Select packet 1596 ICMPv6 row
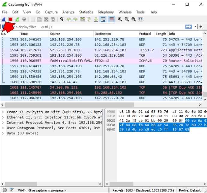207x193 pixels. click(x=101, y=61)
